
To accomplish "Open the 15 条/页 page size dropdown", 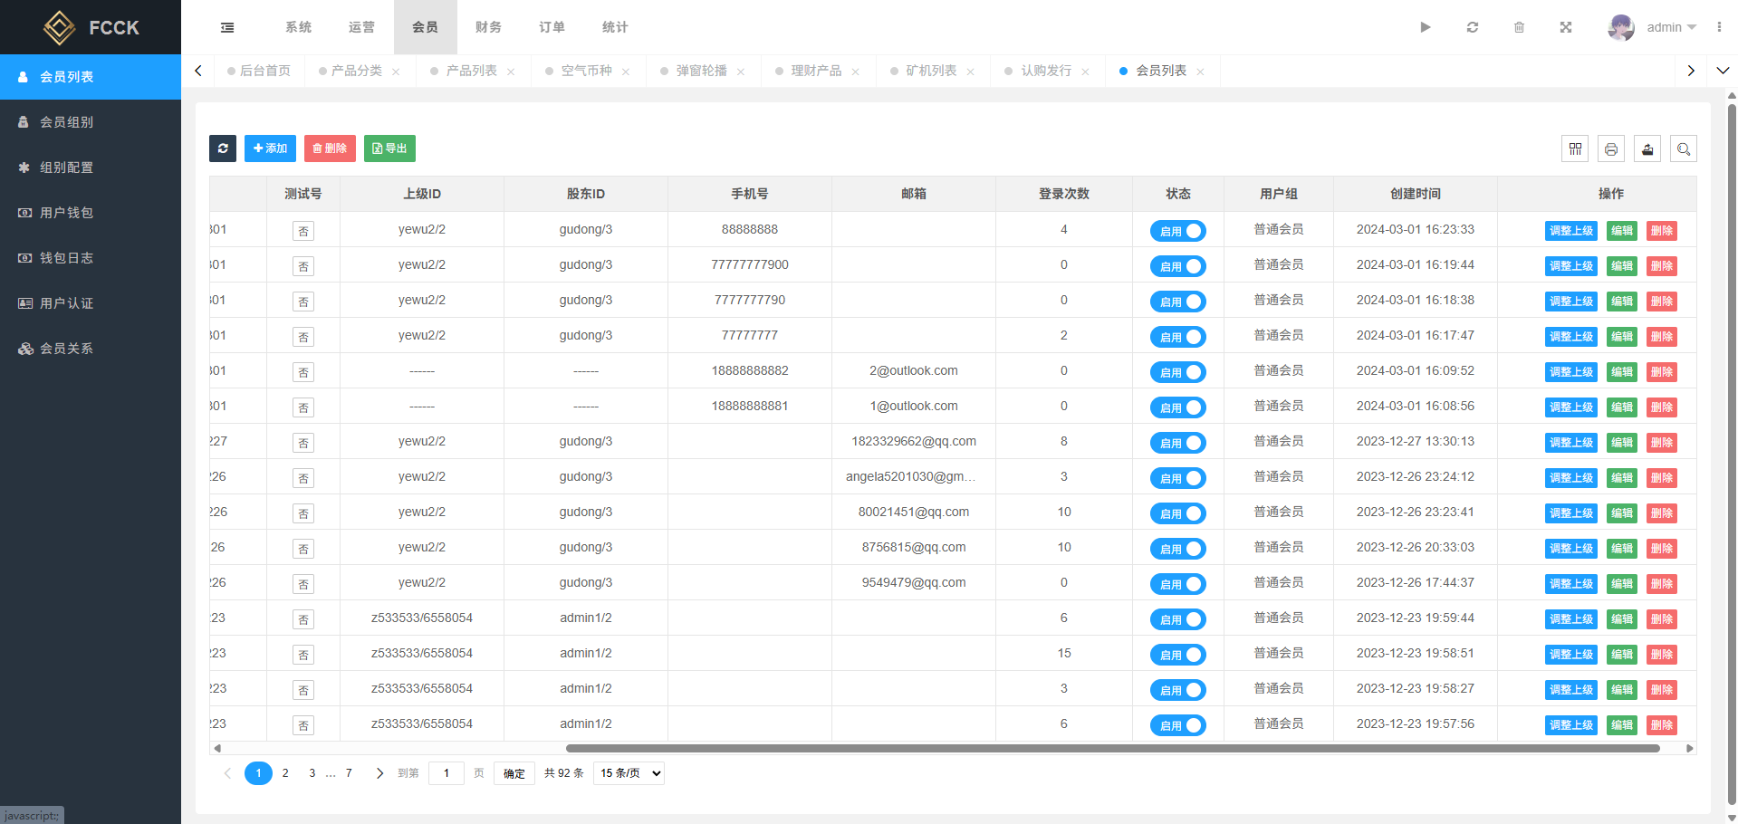I will pyautogui.click(x=629, y=773).
